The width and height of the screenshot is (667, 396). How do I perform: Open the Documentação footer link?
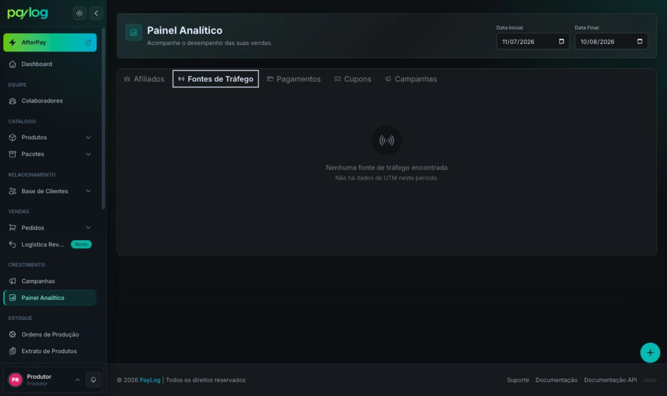tap(556, 380)
